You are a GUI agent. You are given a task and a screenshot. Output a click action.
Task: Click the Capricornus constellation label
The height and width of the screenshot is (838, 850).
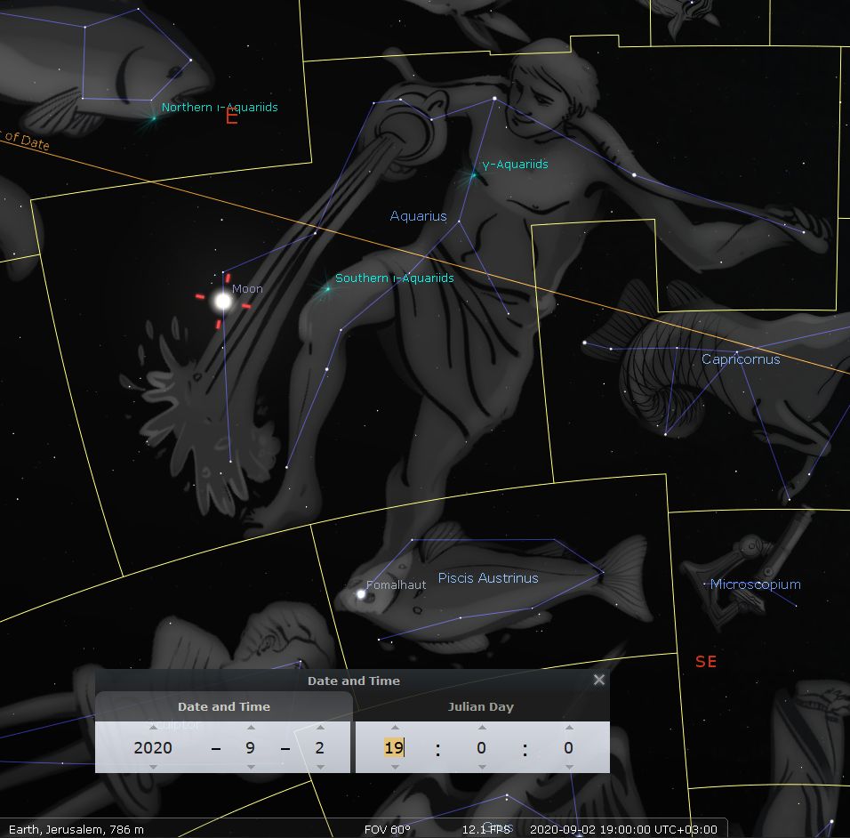[x=741, y=359]
